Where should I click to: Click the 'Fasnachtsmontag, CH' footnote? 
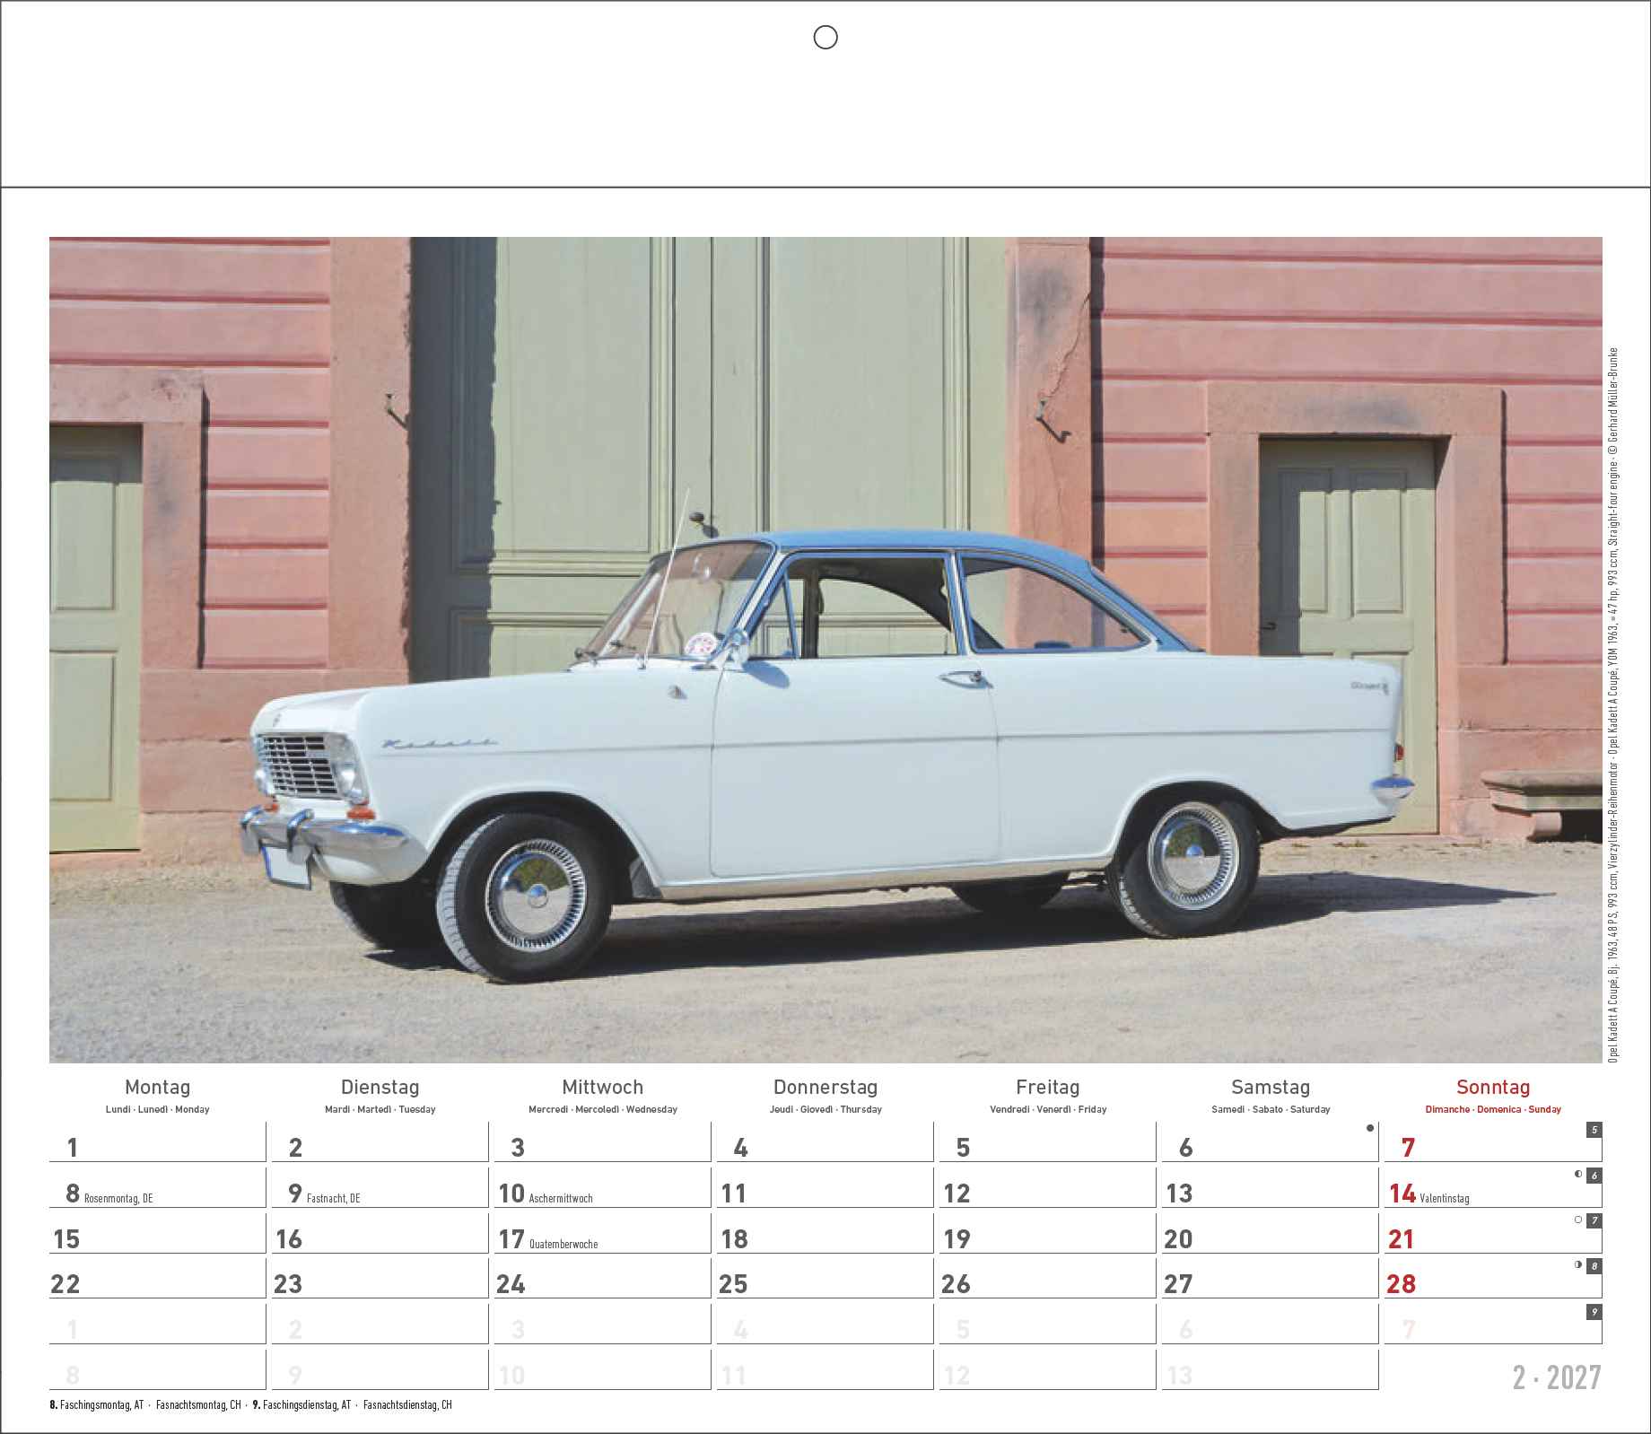198,1405
